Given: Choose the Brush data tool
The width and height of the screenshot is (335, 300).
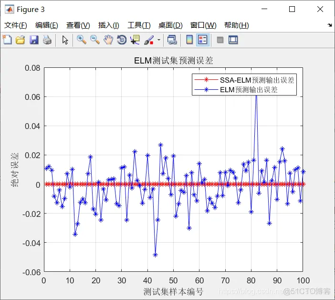Looking at the screenshot, I should click(x=149, y=40).
